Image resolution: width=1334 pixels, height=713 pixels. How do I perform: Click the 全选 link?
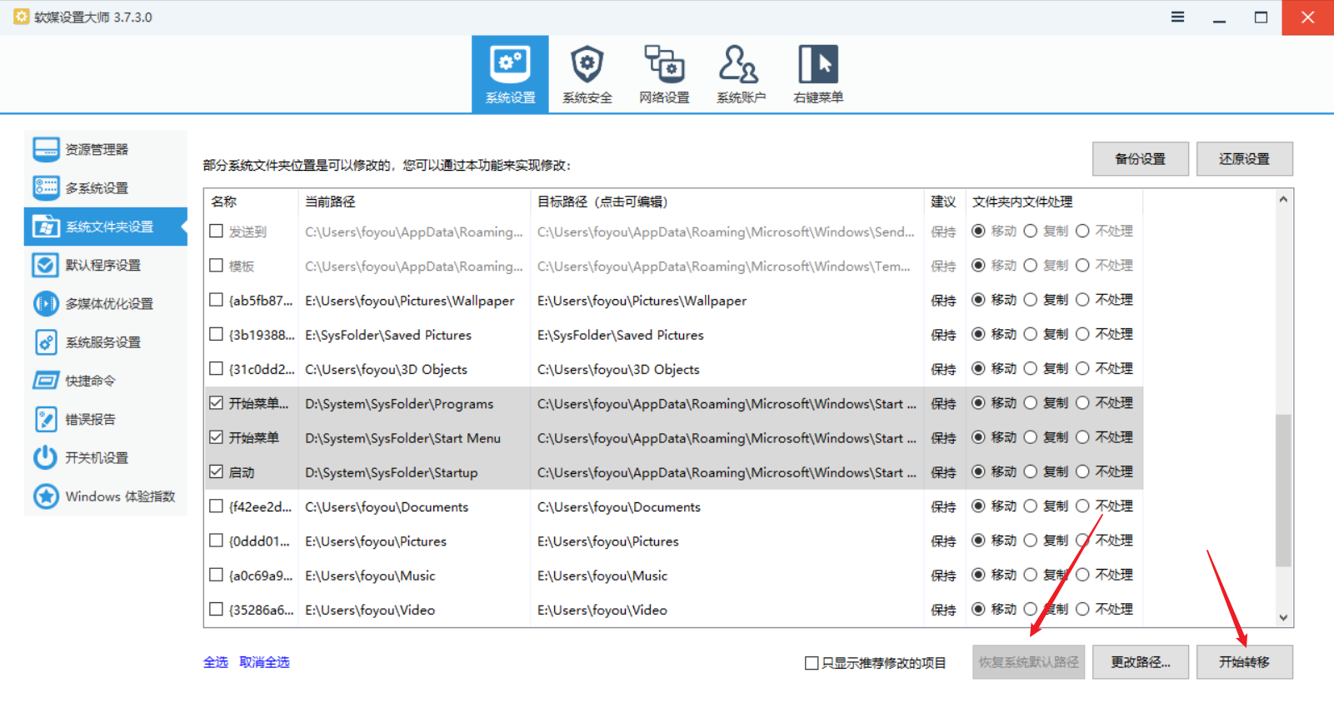[x=216, y=662]
